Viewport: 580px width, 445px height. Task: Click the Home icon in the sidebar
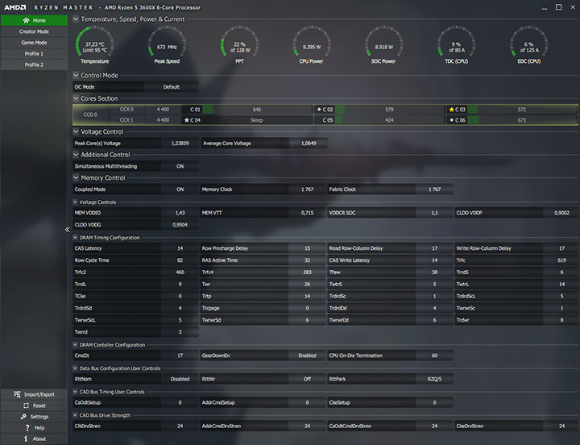(x=26, y=20)
